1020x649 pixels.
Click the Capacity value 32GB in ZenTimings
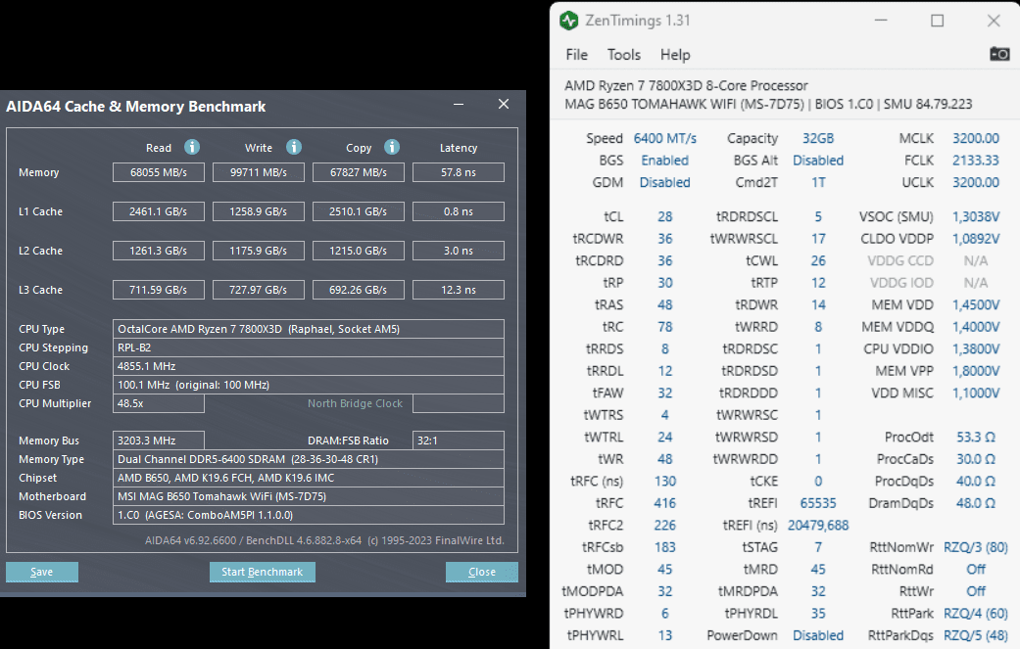tap(818, 138)
